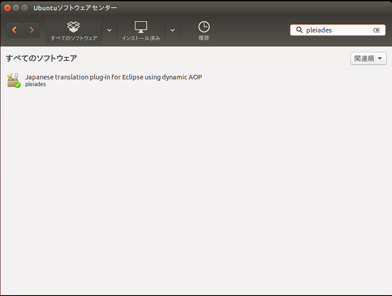
Task: Maximize the Ubuntu Software Center window
Action: pyautogui.click(x=24, y=8)
